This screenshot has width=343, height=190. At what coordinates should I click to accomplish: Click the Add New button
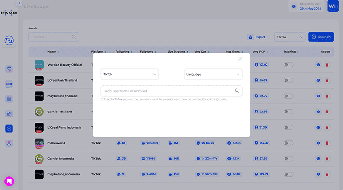(x=321, y=37)
